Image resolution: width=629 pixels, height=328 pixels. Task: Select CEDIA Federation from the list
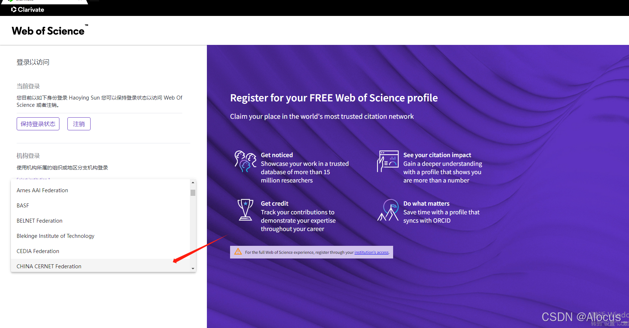[x=100, y=251]
